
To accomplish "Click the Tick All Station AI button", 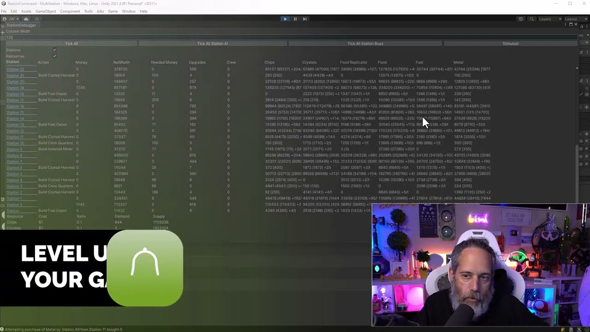I will [212, 43].
